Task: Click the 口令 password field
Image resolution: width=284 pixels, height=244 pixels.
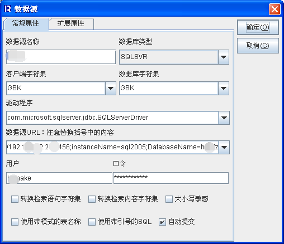Action: click(x=171, y=178)
